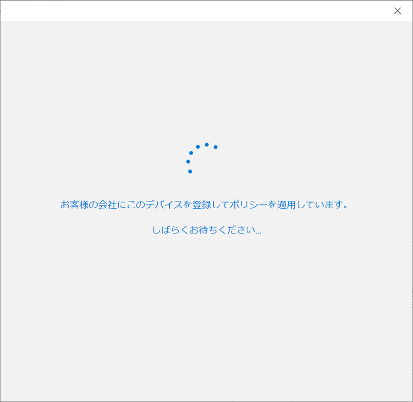The height and width of the screenshot is (402, 413).
Task: Click the bottom blue dot of the spinner
Action: point(190,171)
